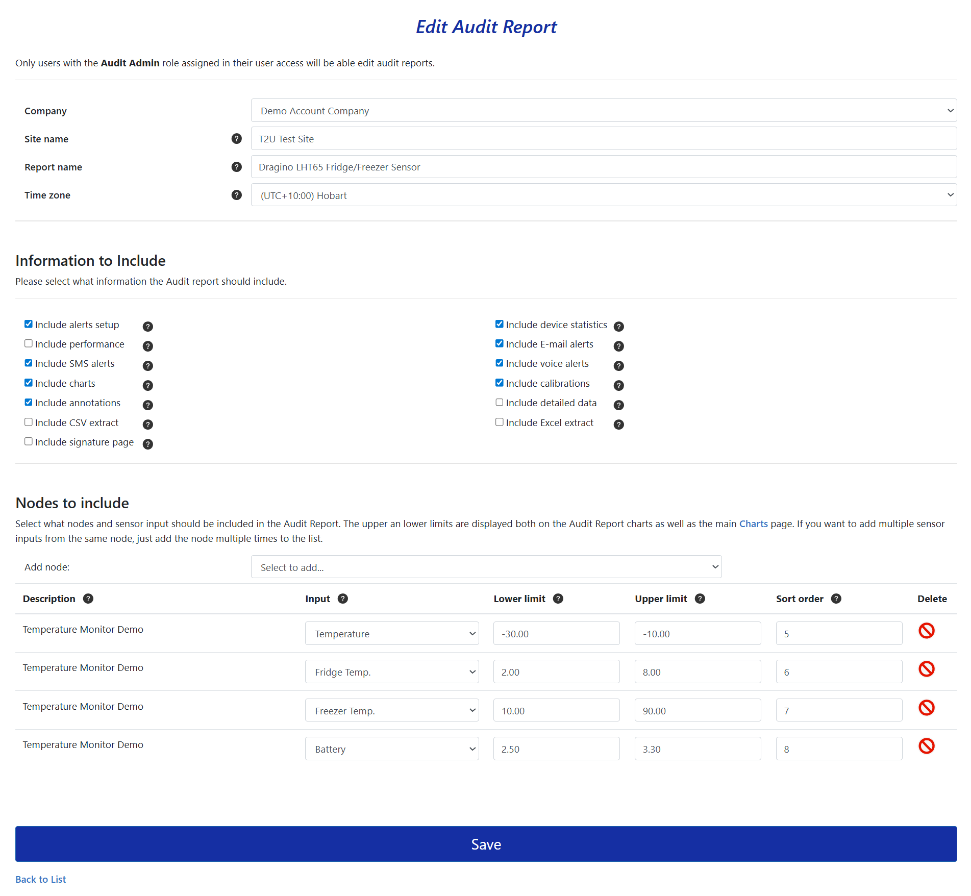Image resolution: width=971 pixels, height=896 pixels.
Task: Click help icon next to Site name
Action: click(236, 139)
